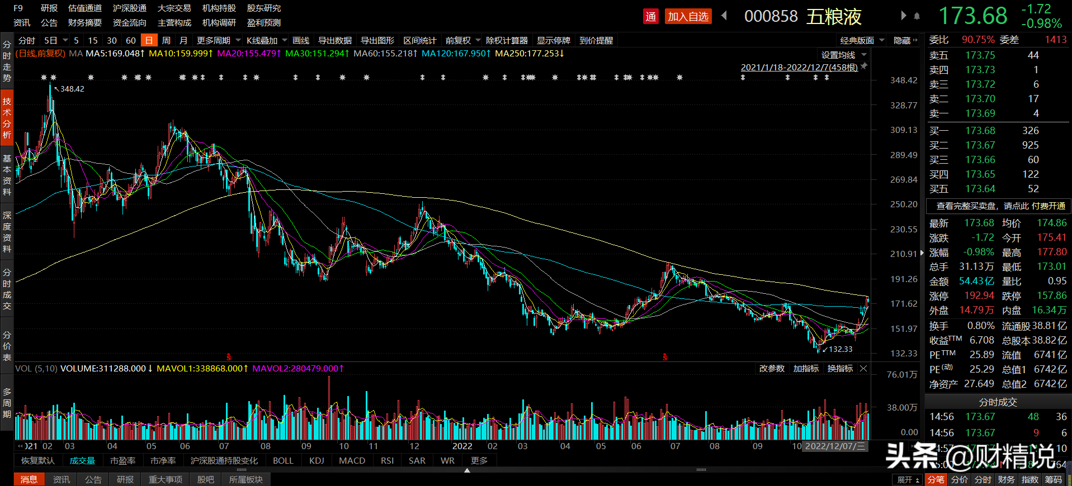Go to previous stock with left arrow

(x=724, y=16)
